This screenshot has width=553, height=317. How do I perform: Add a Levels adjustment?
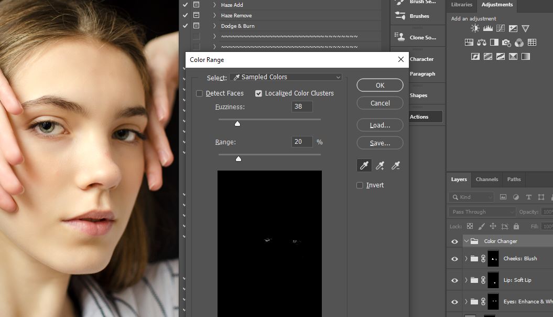(x=487, y=28)
